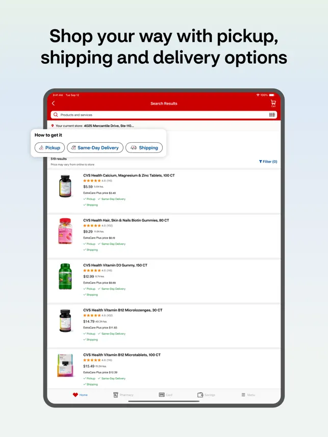Toggle the Pickup filter chip
The height and width of the screenshot is (437, 328).
(49, 148)
